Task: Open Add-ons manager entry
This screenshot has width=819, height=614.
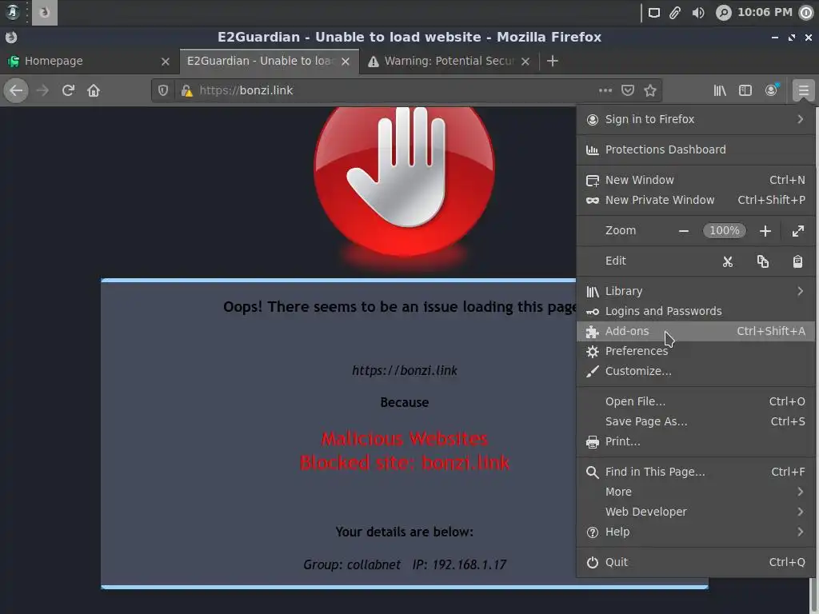Action: (x=695, y=331)
